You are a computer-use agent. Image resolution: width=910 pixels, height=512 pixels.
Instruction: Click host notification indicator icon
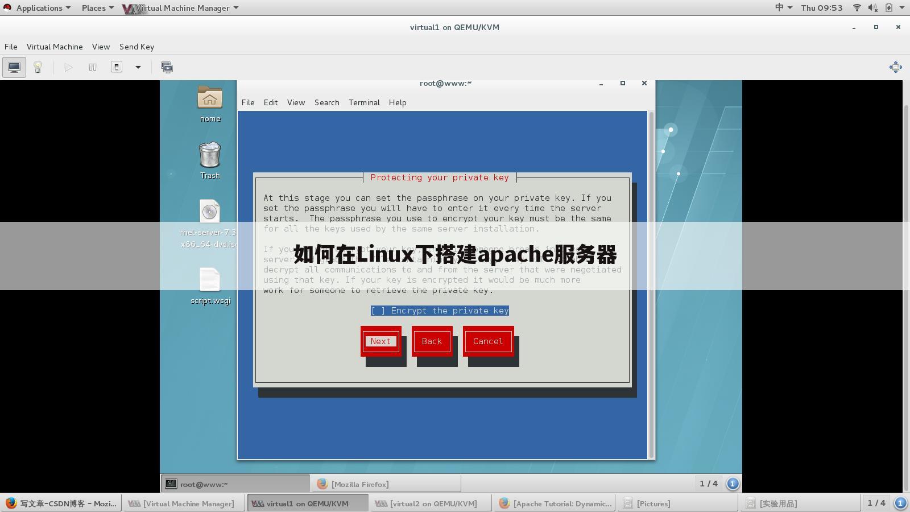900,503
